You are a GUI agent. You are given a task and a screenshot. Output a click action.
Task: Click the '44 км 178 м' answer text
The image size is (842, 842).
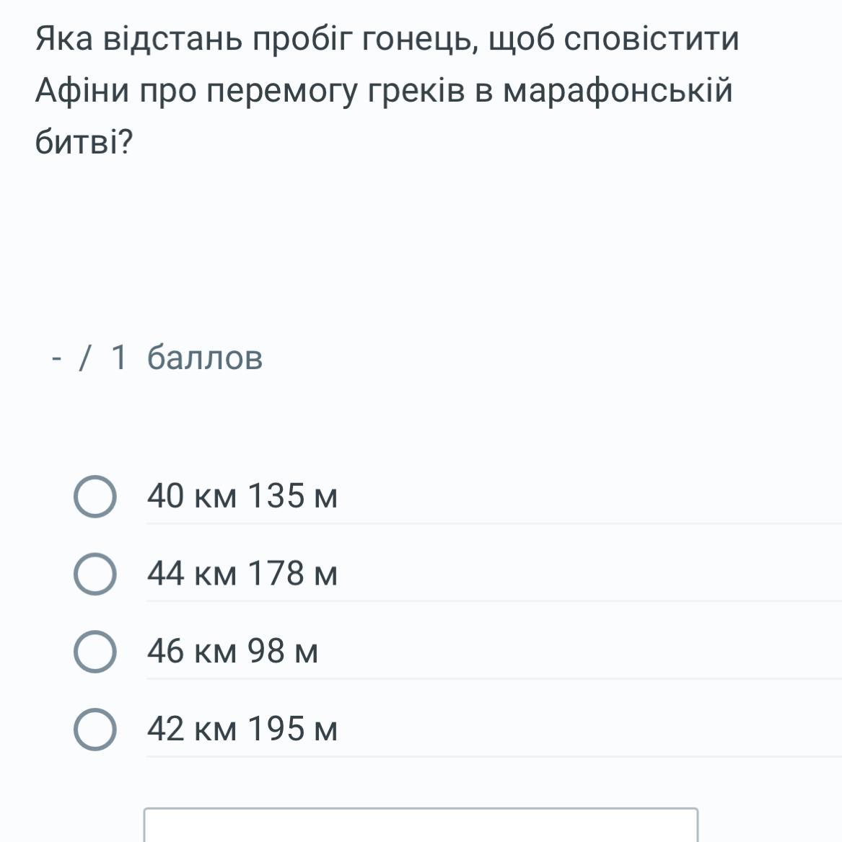242,575
